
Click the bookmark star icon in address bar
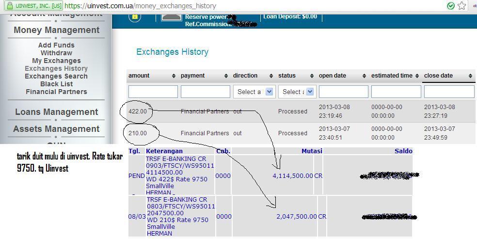pyautogui.click(x=462, y=5)
